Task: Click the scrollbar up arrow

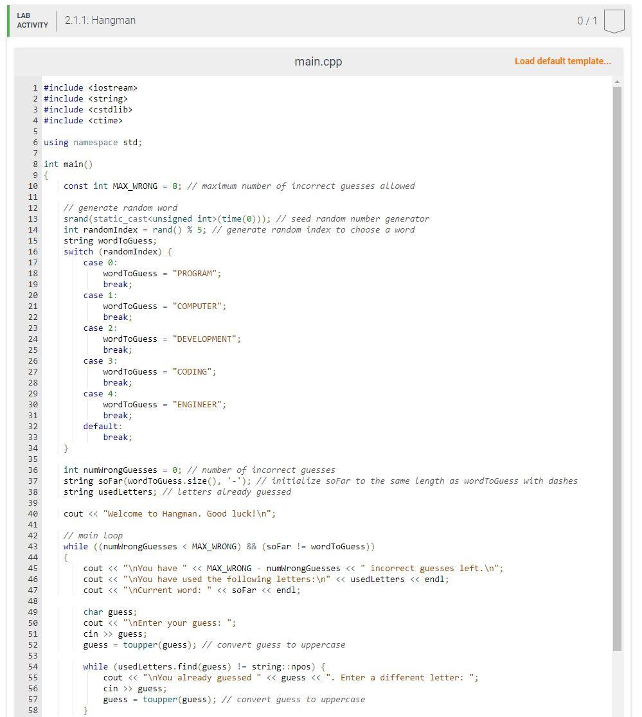Action: pyautogui.click(x=617, y=81)
